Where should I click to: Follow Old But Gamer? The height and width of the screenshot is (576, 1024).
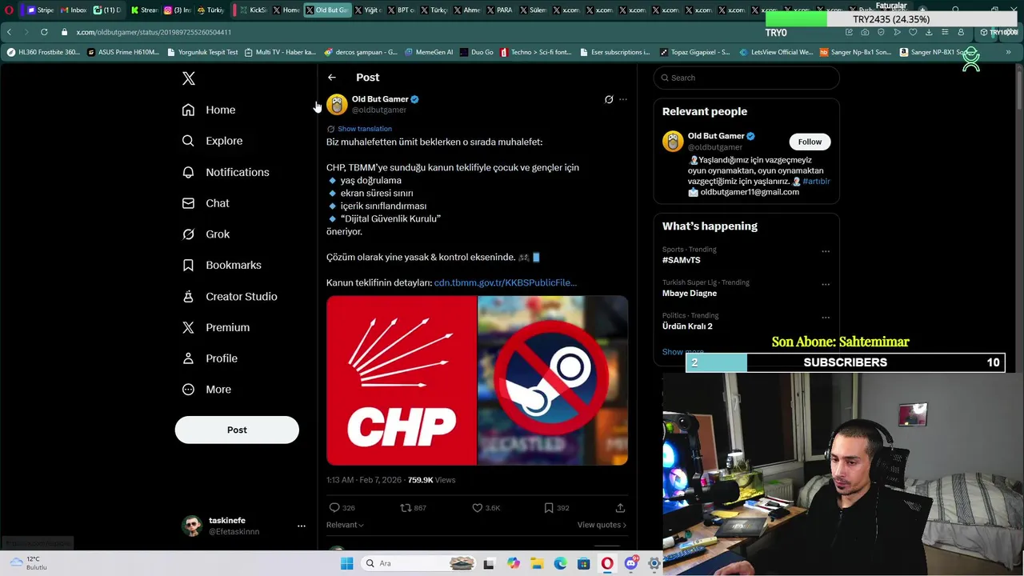[x=810, y=142]
